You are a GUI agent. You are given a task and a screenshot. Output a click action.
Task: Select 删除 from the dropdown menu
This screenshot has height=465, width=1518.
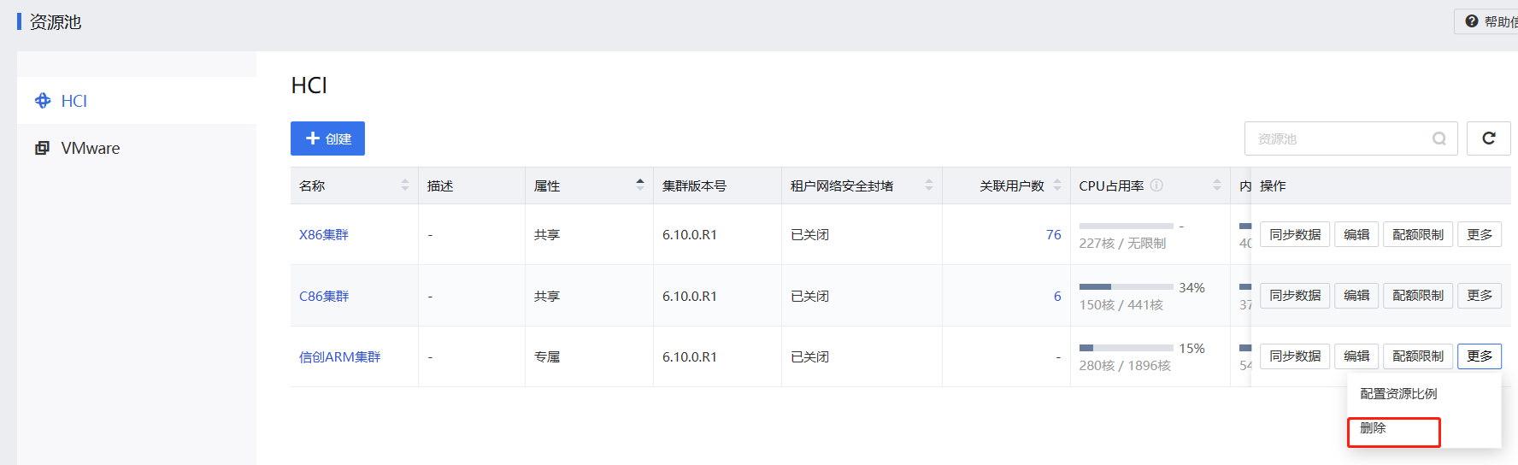click(1374, 428)
